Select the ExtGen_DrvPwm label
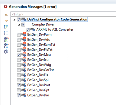116x105 pixels. click(39, 34)
